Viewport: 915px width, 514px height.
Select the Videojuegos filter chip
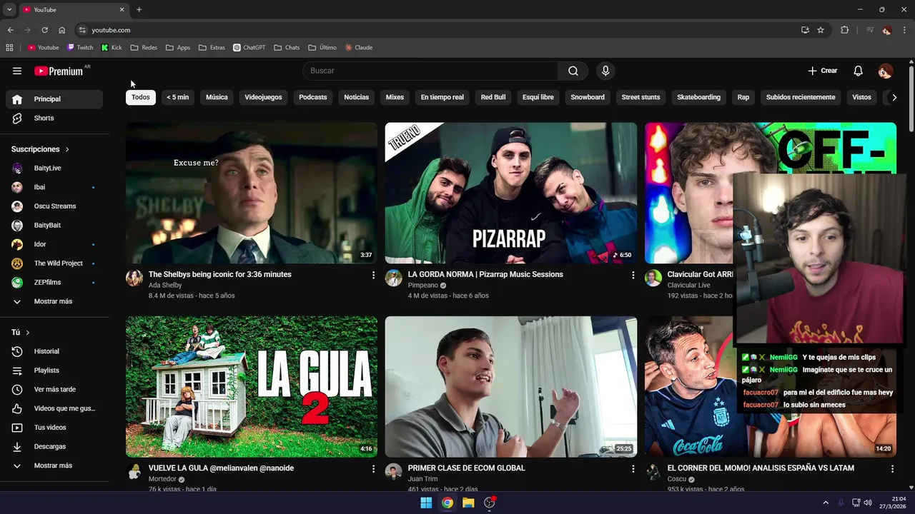[263, 97]
